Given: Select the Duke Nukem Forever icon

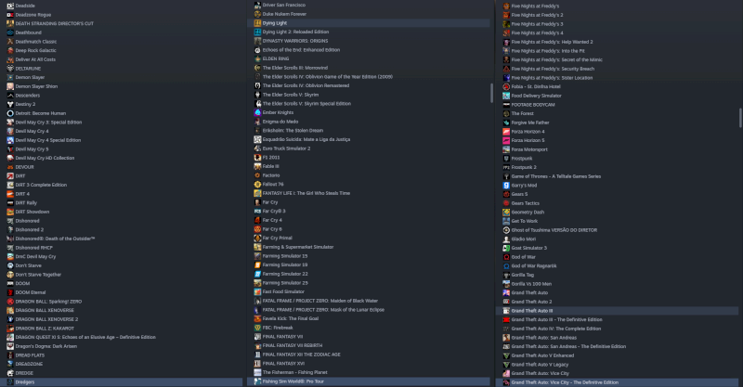Looking at the screenshot, I should pyautogui.click(x=257, y=14).
